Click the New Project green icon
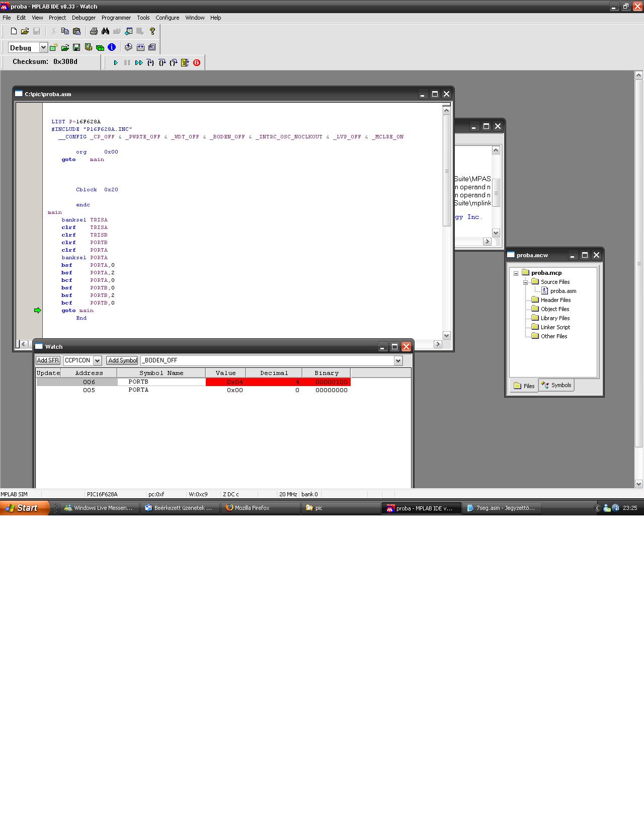Viewport: 644px width, 830px height. [53, 47]
